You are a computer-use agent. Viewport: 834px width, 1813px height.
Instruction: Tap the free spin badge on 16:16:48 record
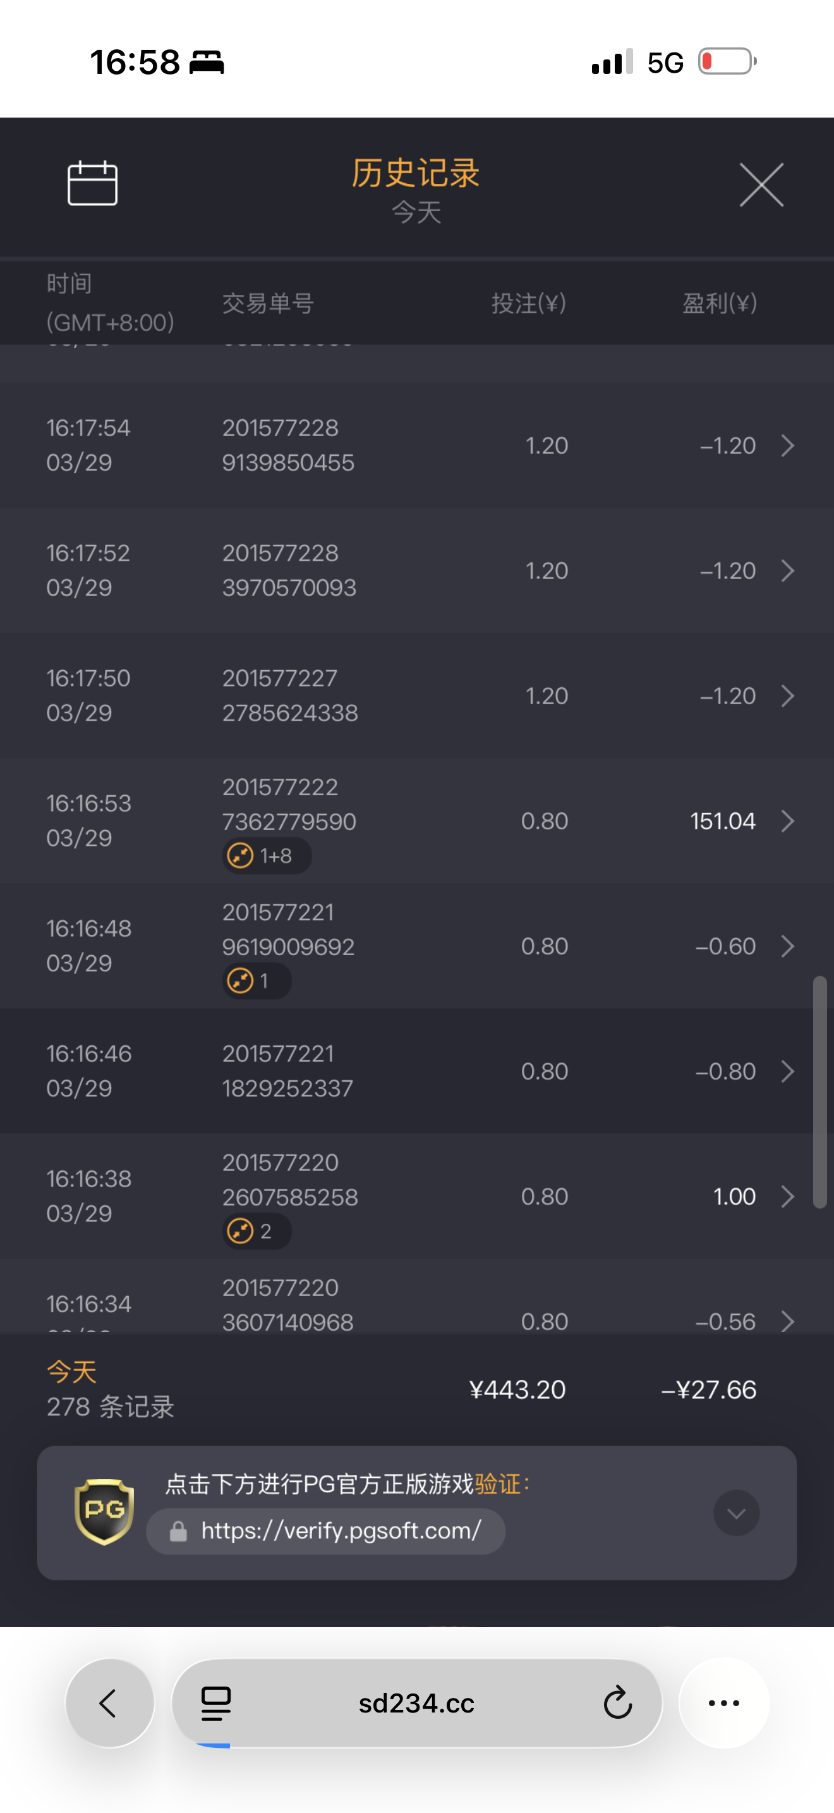256,980
